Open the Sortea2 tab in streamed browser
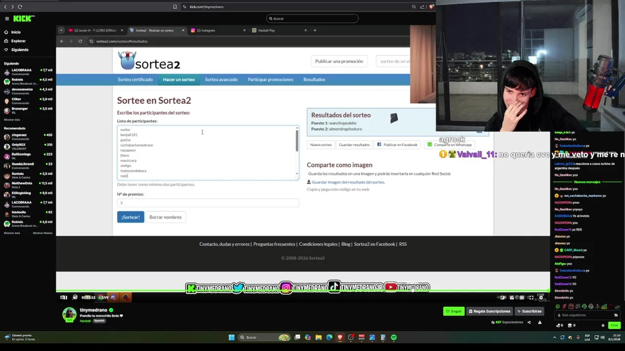Viewport: 625px width, 351px height. [x=156, y=30]
